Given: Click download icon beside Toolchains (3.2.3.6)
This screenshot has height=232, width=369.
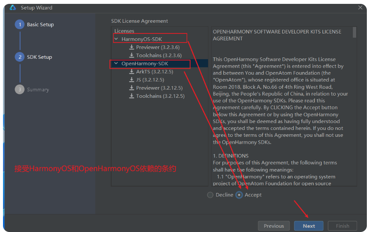Looking at the screenshot, I should (132, 55).
